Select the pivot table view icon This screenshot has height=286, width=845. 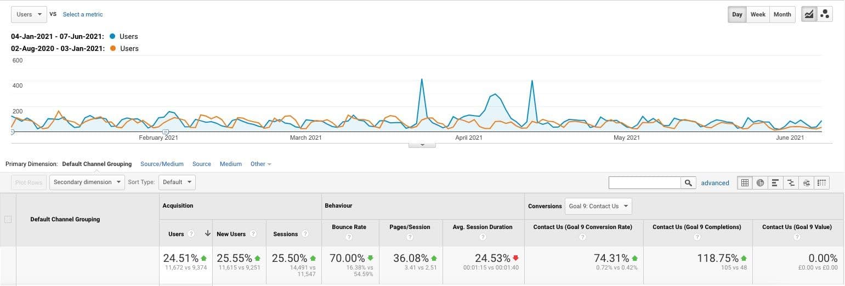tap(821, 182)
